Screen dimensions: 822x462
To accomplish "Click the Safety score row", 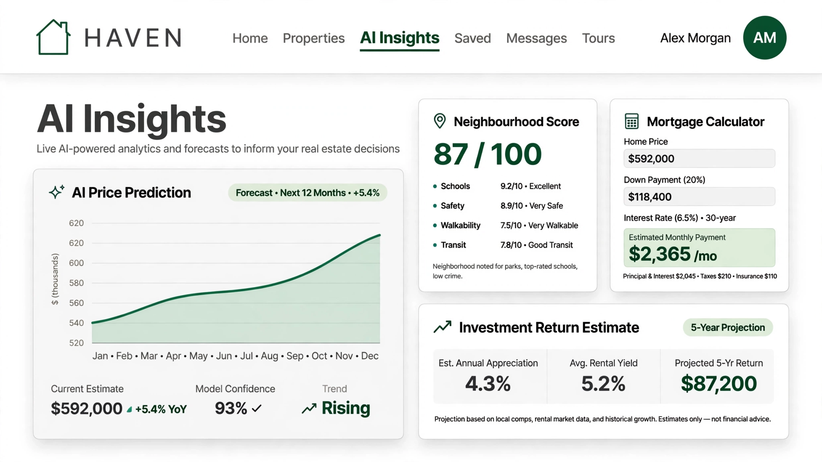I will [x=506, y=206].
